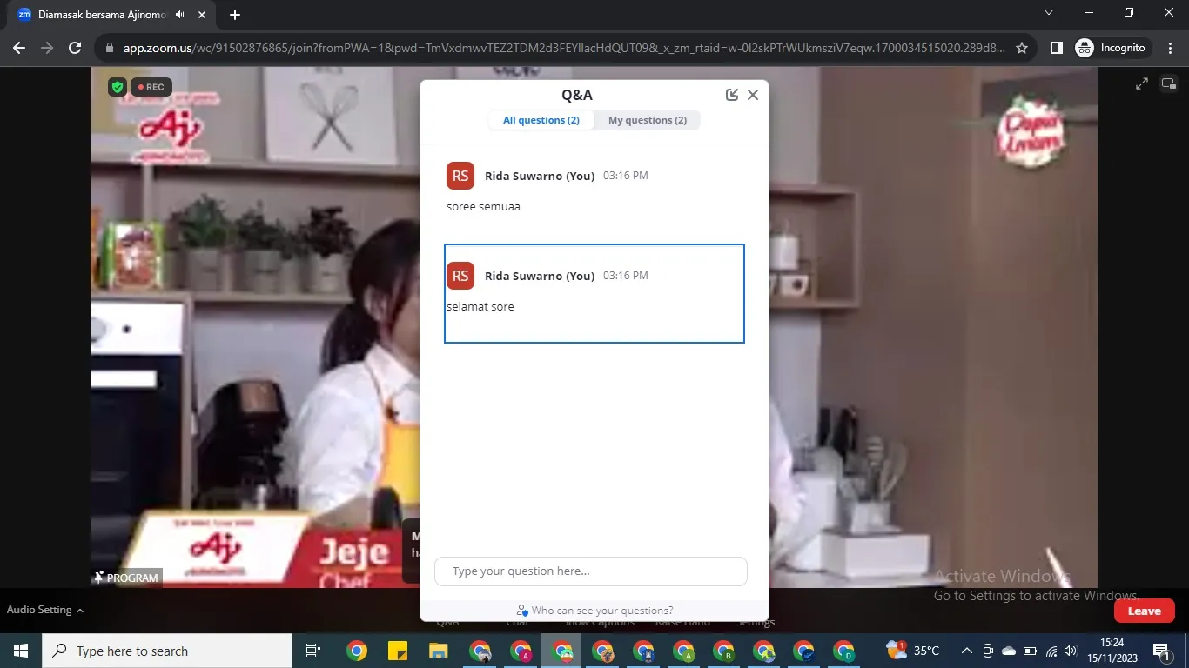Viewport: 1189px width, 668px height.
Task: Click the RS avatar on 'selamat sore' question
Action: pos(460,276)
